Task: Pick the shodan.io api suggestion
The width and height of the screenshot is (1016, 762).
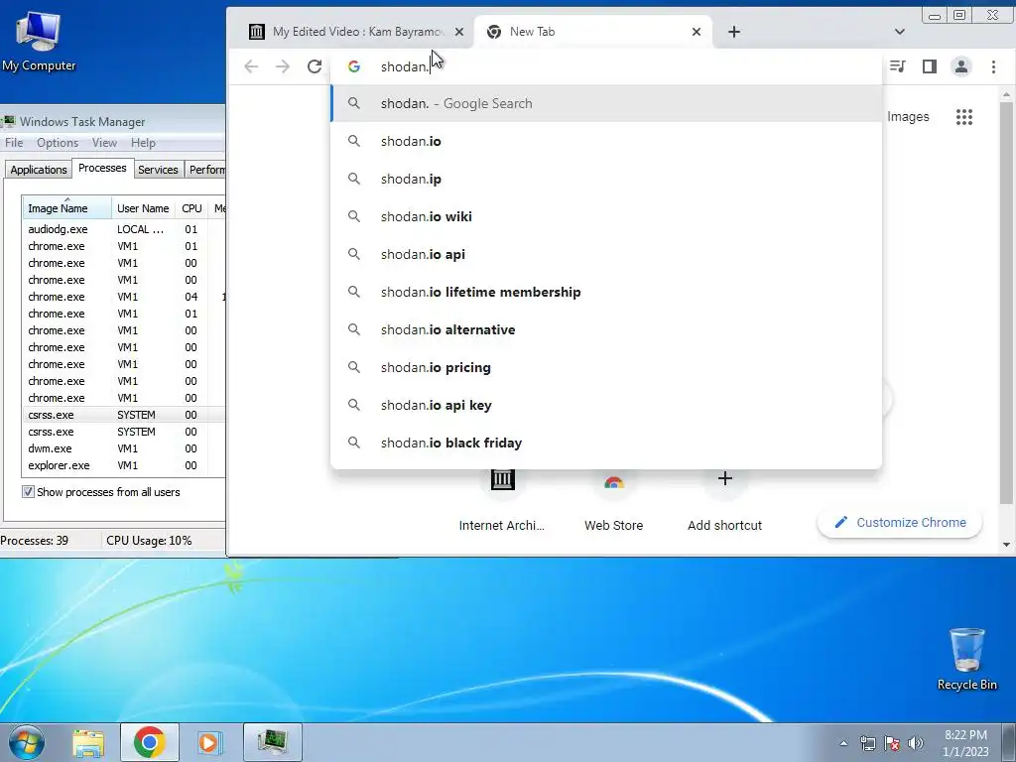Action: 606,254
